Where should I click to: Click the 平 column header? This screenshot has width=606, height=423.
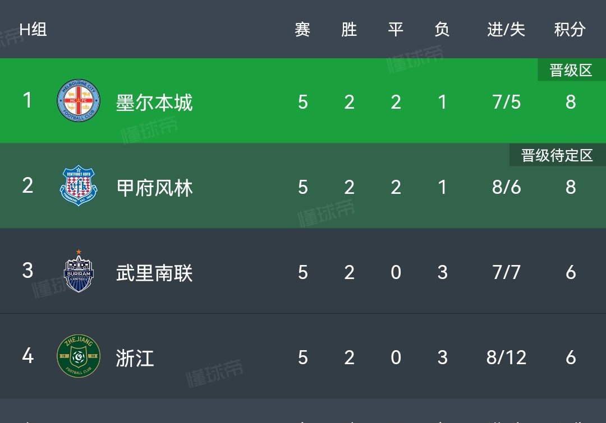point(396,30)
